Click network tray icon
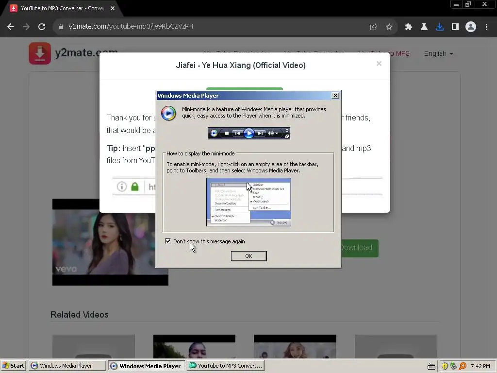The image size is (497, 373). pyautogui.click(x=454, y=366)
